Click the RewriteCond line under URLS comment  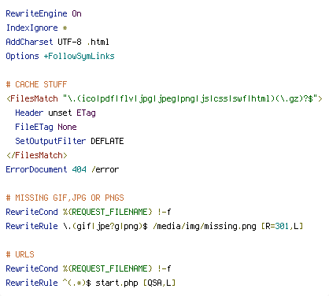(x=88, y=268)
